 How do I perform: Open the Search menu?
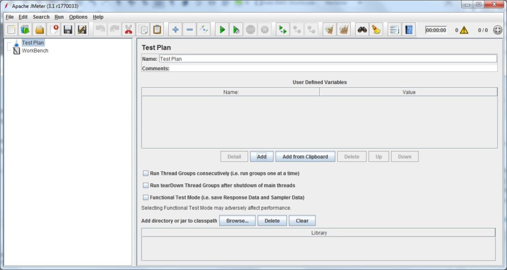click(41, 17)
